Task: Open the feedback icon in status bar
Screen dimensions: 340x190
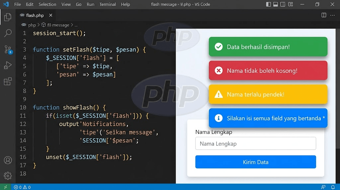Action: click(x=323, y=187)
